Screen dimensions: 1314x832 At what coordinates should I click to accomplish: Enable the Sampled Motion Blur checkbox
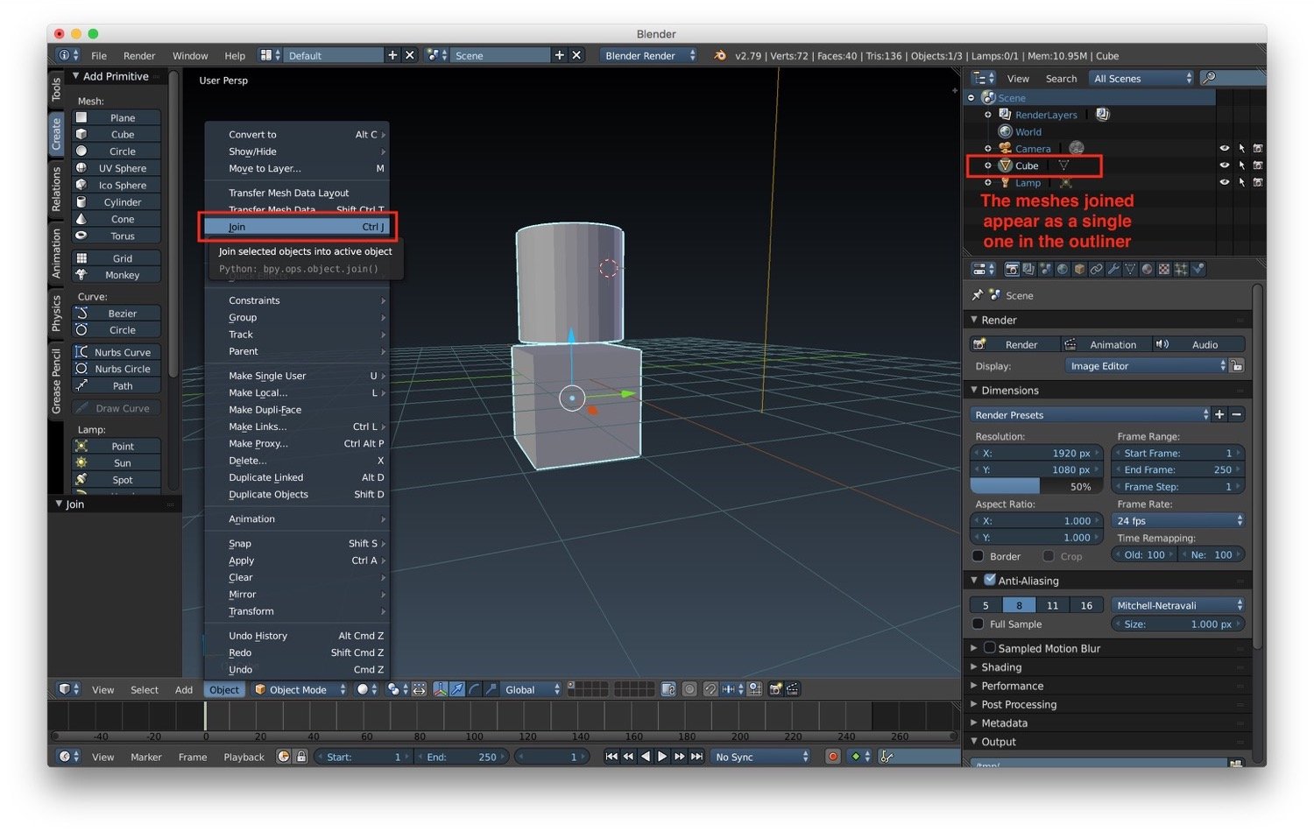click(989, 648)
